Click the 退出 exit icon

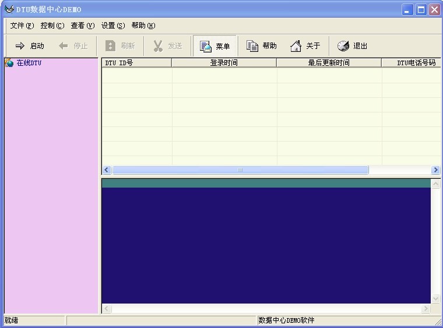point(343,45)
